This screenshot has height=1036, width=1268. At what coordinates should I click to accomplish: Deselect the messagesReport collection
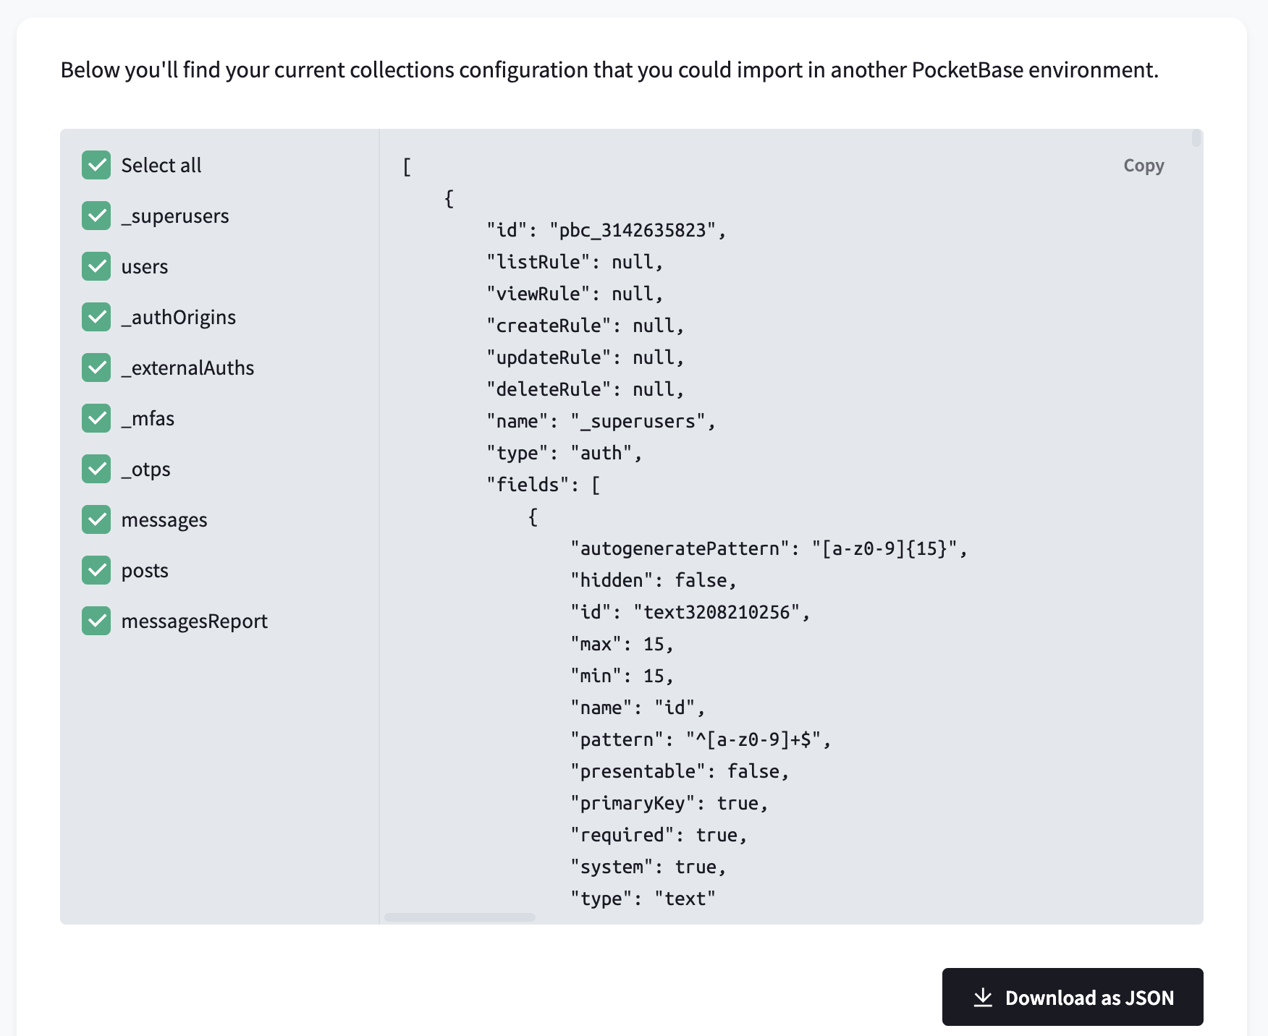point(96,621)
